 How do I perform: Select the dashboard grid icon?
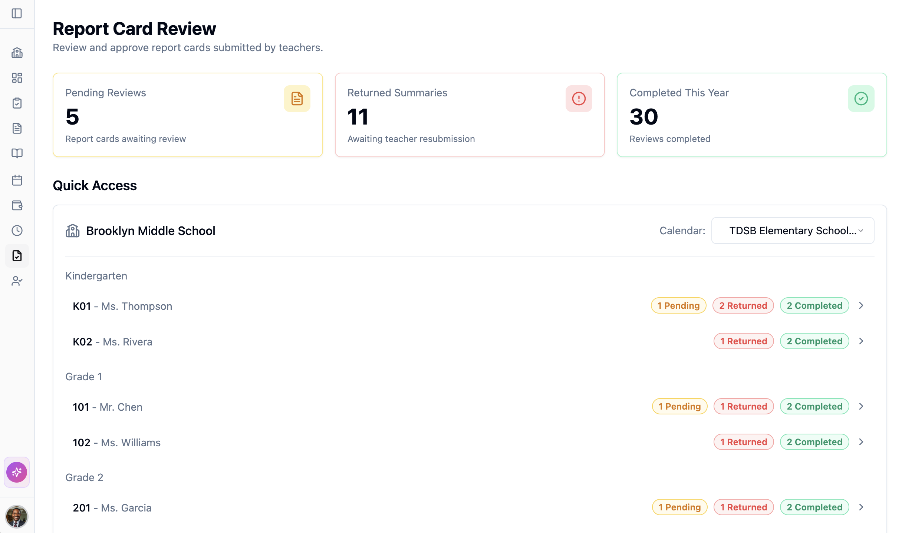(17, 78)
